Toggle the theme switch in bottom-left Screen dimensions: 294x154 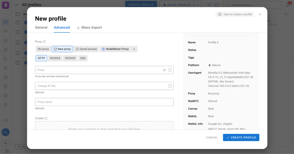click(x=5, y=151)
